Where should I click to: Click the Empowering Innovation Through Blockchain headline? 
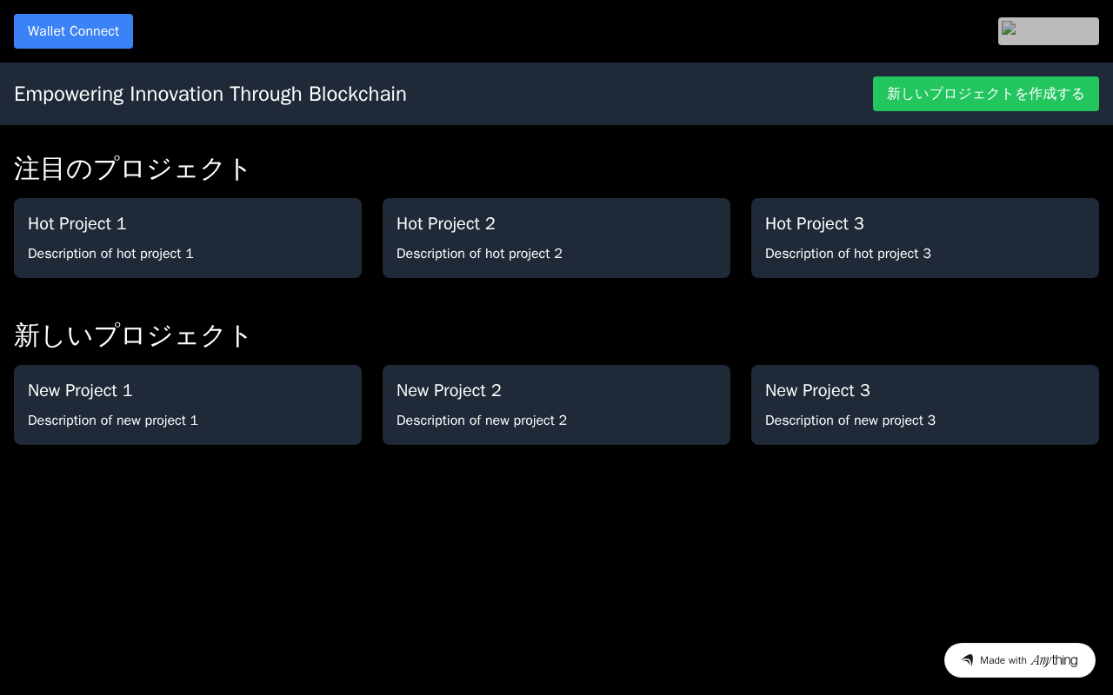[210, 94]
